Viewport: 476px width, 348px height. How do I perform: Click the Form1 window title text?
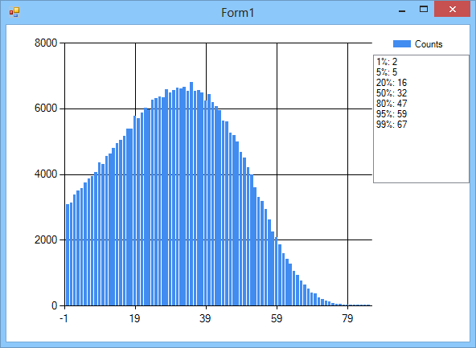click(x=238, y=13)
